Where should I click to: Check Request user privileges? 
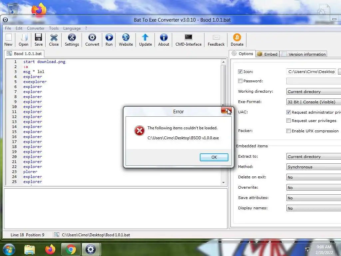(x=288, y=121)
